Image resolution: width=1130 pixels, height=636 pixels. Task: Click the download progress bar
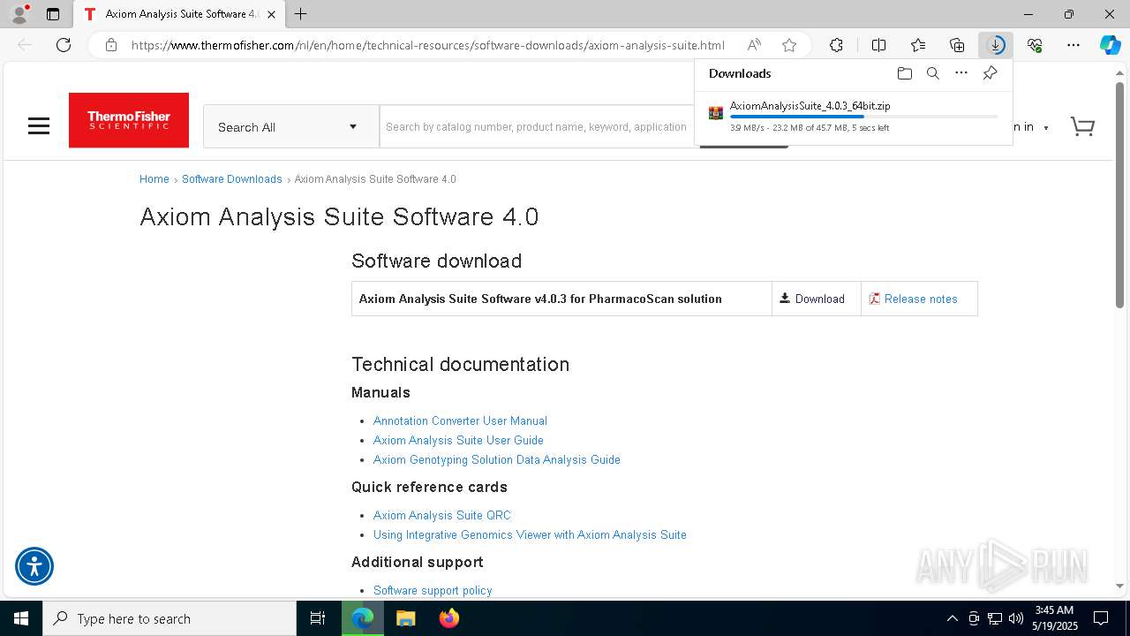coord(863,117)
